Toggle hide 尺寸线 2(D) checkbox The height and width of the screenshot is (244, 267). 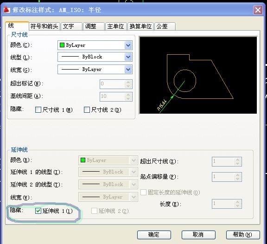[x=87, y=110]
